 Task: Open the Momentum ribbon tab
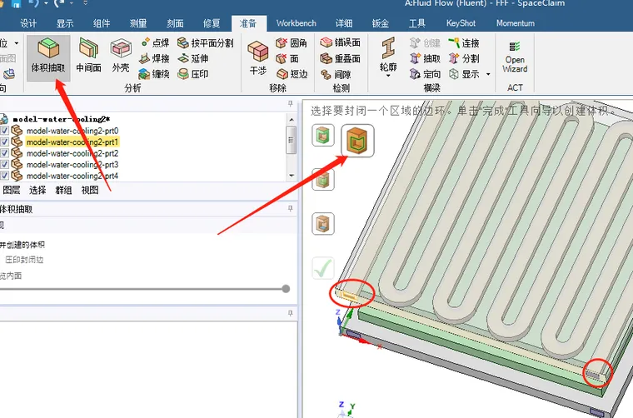pos(516,23)
